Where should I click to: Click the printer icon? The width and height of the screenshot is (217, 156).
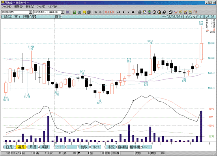click(140, 12)
